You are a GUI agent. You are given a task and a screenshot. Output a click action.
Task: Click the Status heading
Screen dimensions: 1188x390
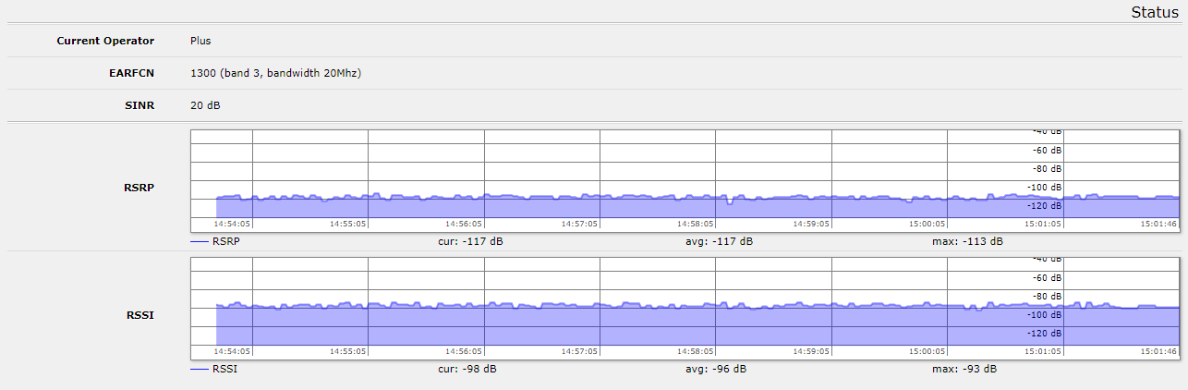(x=1155, y=13)
